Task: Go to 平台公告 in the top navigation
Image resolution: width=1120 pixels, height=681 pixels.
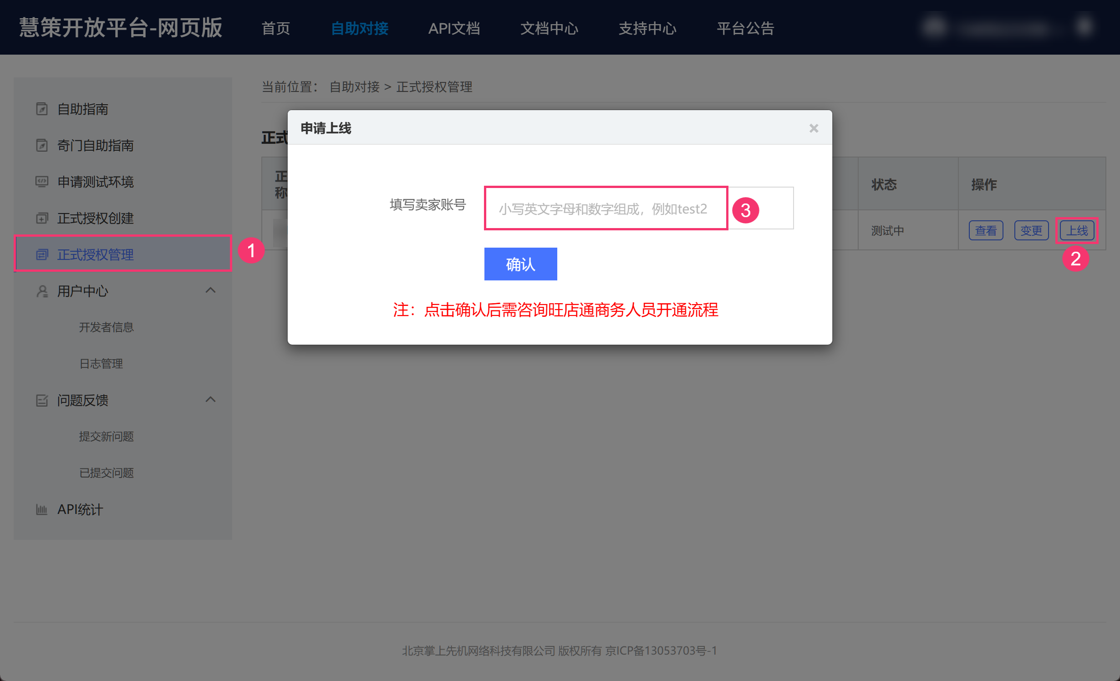Action: point(745,28)
